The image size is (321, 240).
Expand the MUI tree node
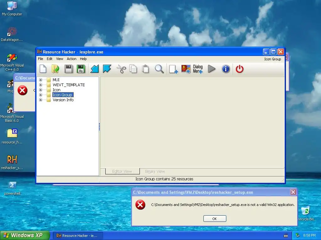click(x=40, y=80)
